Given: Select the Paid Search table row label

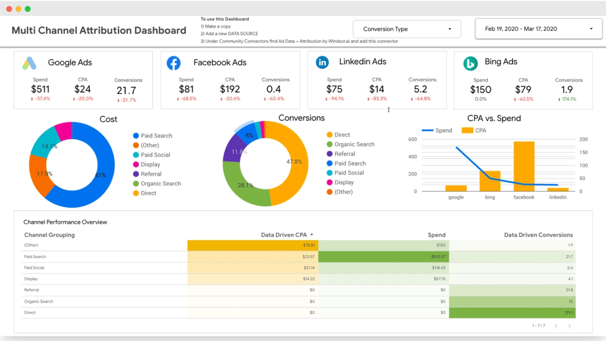Looking at the screenshot, I should click(x=35, y=257).
